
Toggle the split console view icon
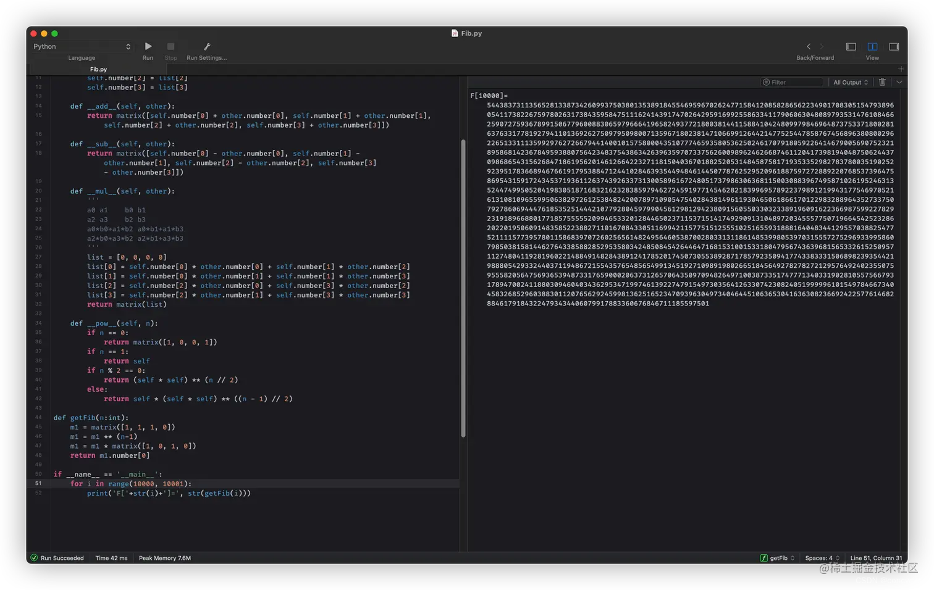pyautogui.click(x=872, y=47)
